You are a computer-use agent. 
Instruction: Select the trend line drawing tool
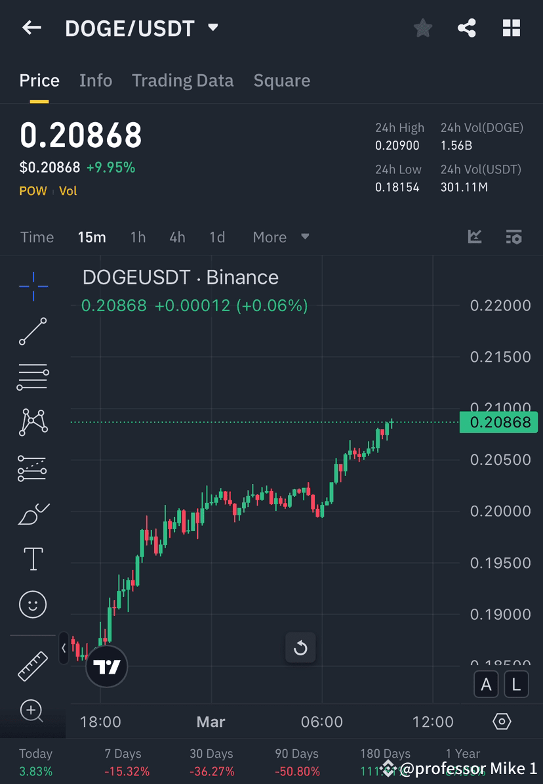[x=33, y=331]
